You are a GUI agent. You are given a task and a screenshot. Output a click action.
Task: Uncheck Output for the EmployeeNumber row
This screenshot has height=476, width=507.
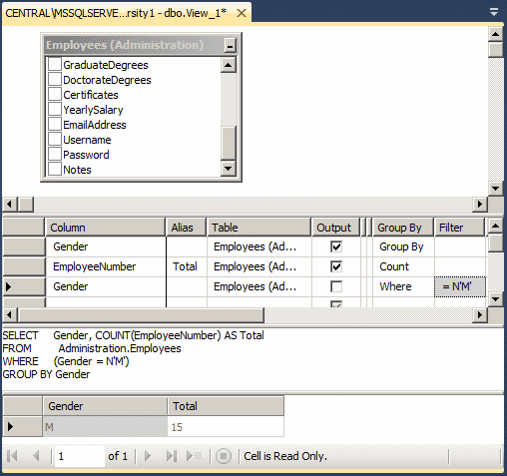(336, 266)
